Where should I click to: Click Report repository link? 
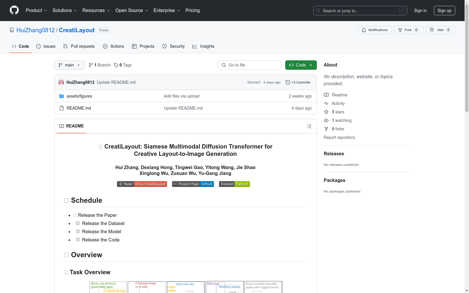click(339, 137)
